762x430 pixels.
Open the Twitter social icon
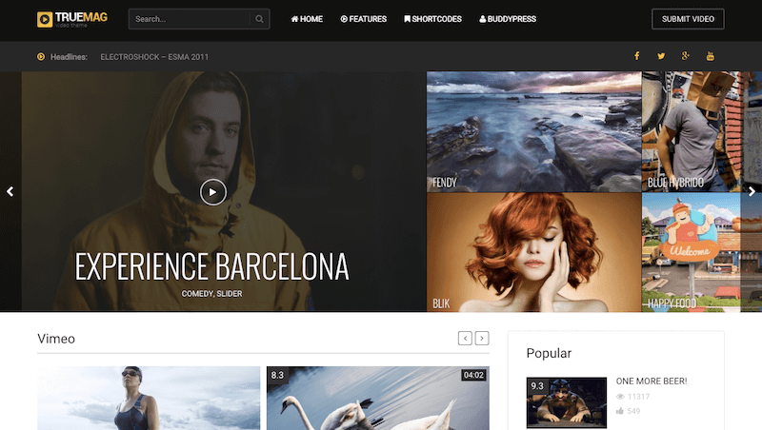pyautogui.click(x=661, y=56)
